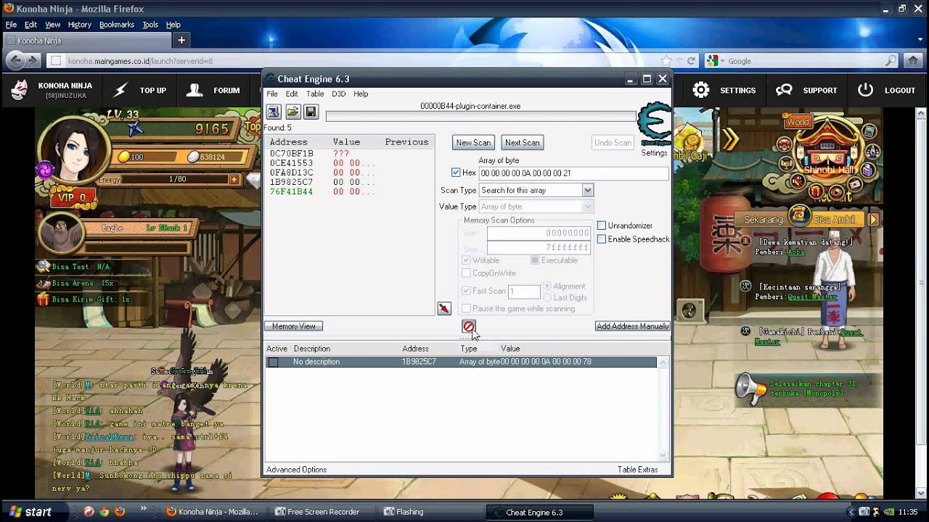Toggle the Executable checkbox
The height and width of the screenshot is (522, 929).
[534, 260]
